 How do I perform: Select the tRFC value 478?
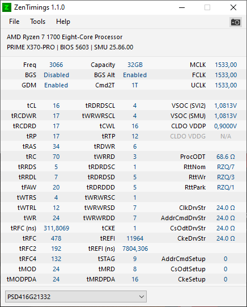click(x=56, y=238)
